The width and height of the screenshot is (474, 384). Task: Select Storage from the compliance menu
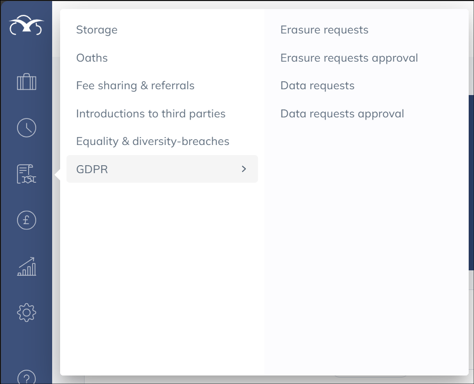tap(97, 30)
